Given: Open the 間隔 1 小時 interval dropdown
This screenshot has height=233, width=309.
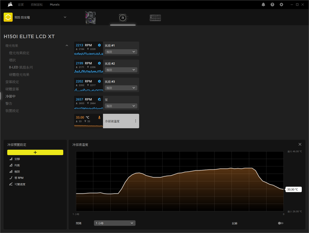Looking at the screenshot, I should coord(115,223).
